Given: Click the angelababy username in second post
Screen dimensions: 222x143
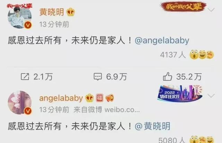Looking at the screenshot, I should coord(61,98).
